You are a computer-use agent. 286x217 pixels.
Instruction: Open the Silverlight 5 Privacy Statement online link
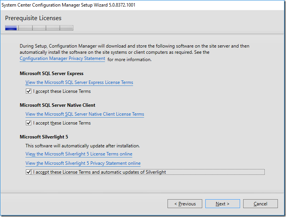83,163
